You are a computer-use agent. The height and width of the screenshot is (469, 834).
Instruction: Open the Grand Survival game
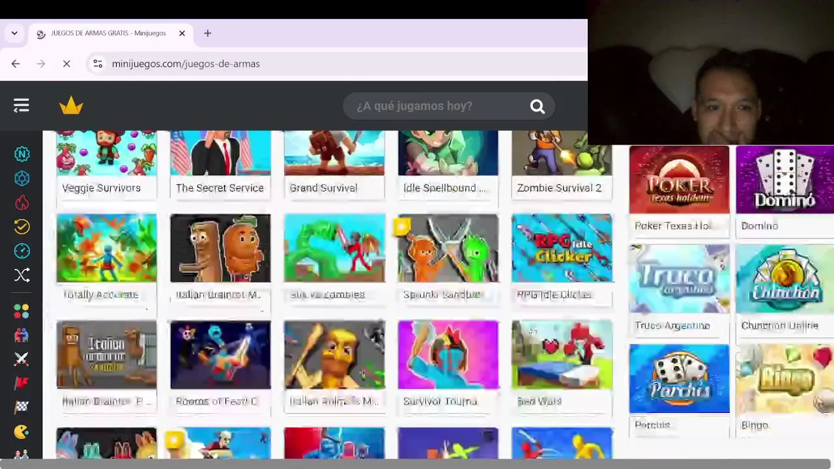[x=334, y=163]
